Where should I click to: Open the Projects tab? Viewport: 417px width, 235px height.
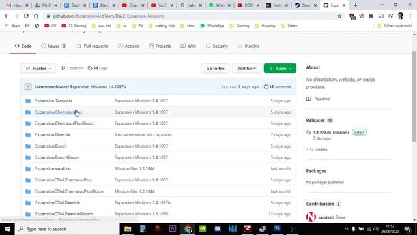point(160,46)
